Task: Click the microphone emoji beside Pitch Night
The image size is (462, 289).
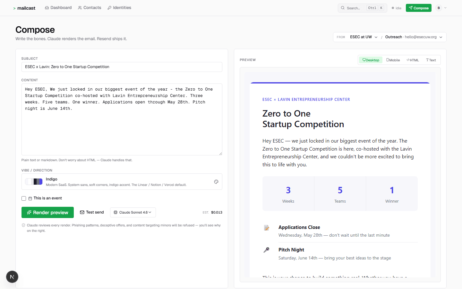Action: [266, 250]
